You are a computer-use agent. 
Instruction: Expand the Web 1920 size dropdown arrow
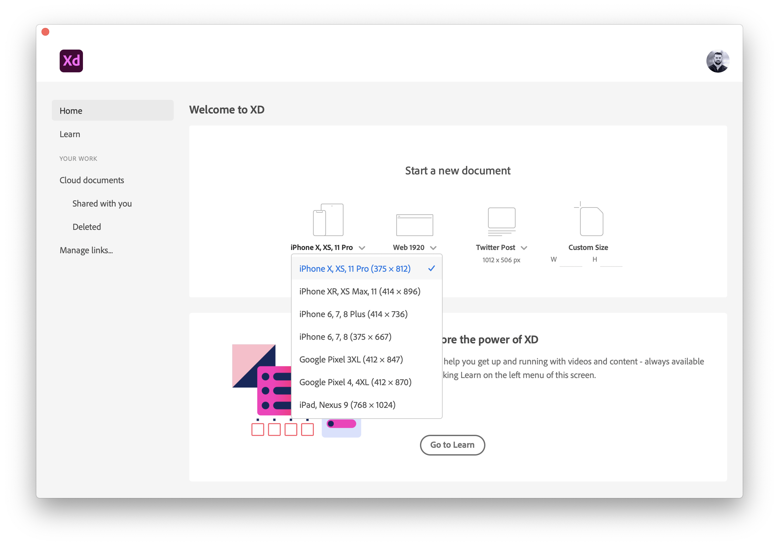click(x=433, y=248)
